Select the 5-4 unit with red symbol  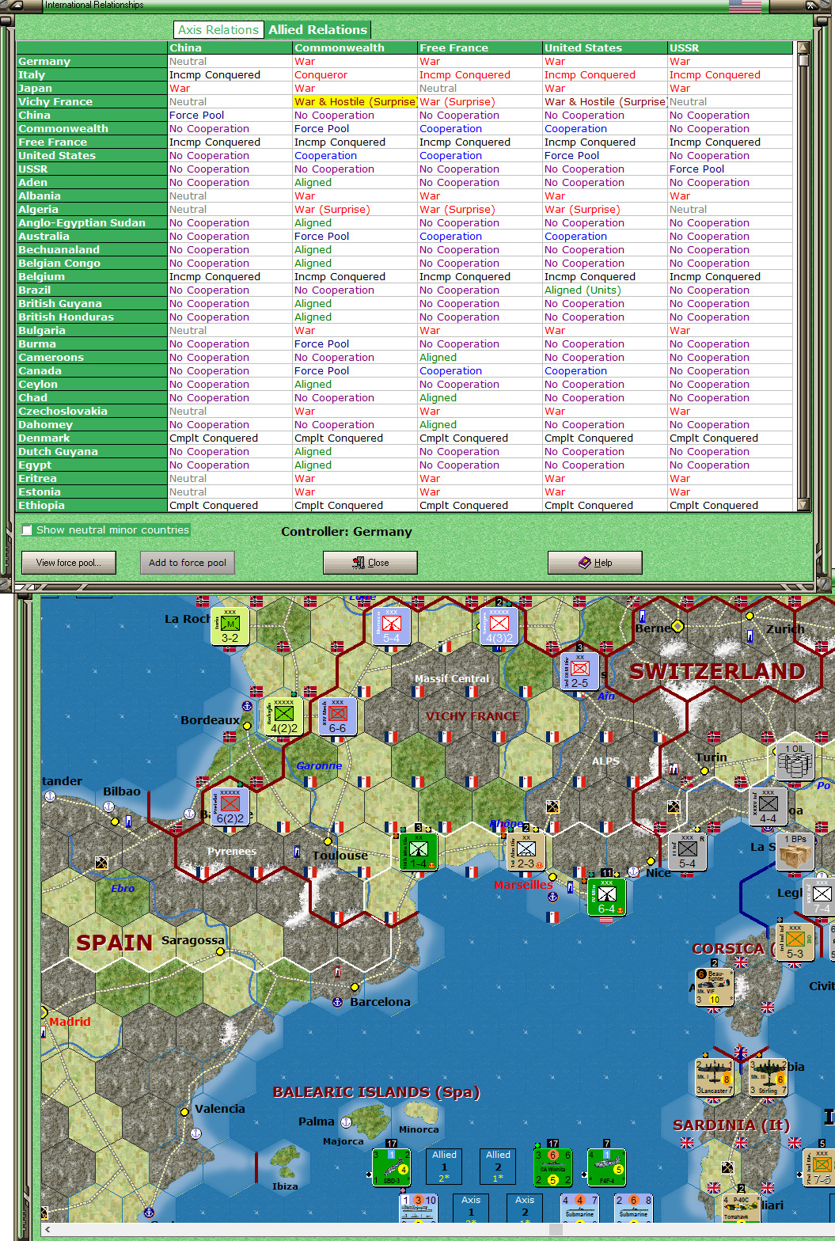[x=392, y=627]
